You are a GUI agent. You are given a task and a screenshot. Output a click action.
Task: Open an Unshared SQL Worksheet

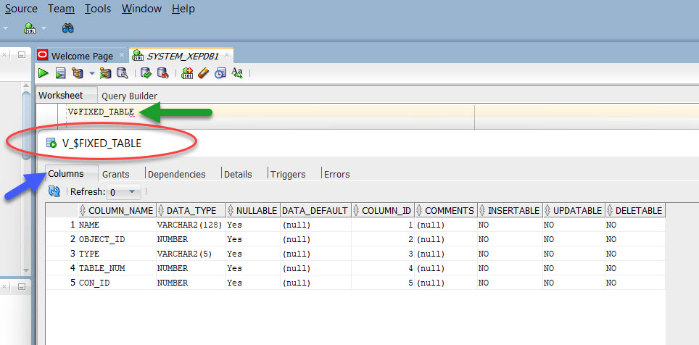[x=187, y=73]
